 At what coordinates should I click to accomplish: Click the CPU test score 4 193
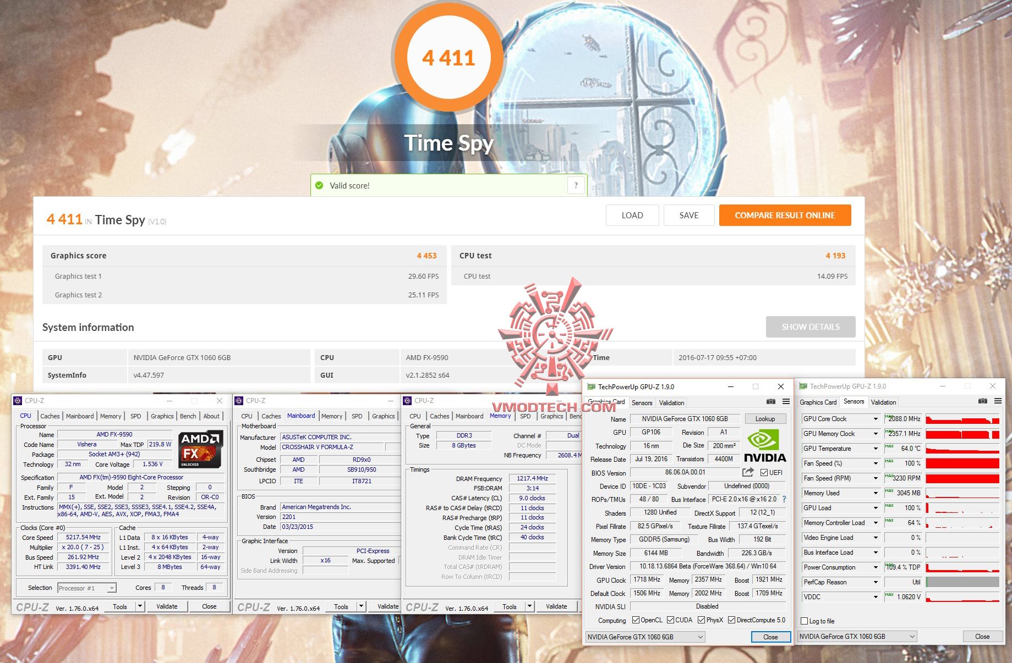pos(835,256)
